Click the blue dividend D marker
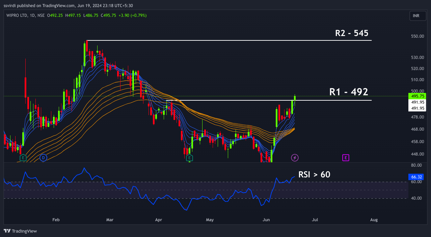This screenshot has width=431, height=237. coord(43,158)
